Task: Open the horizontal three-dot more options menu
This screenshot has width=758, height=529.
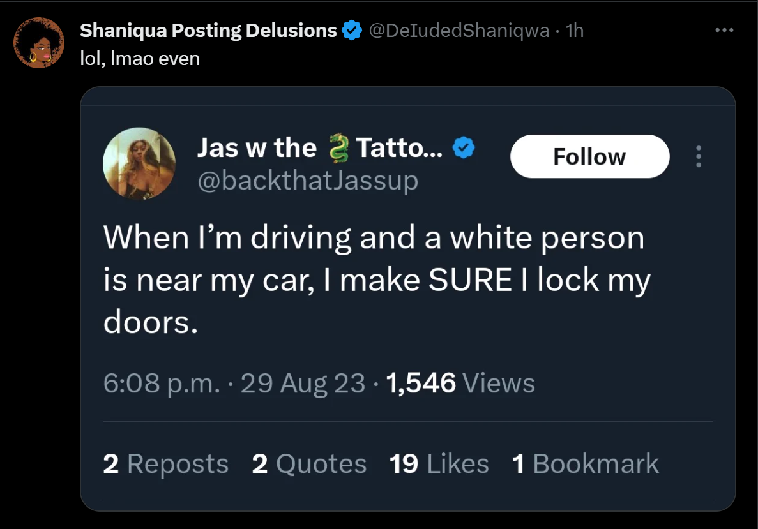Action: click(x=724, y=30)
